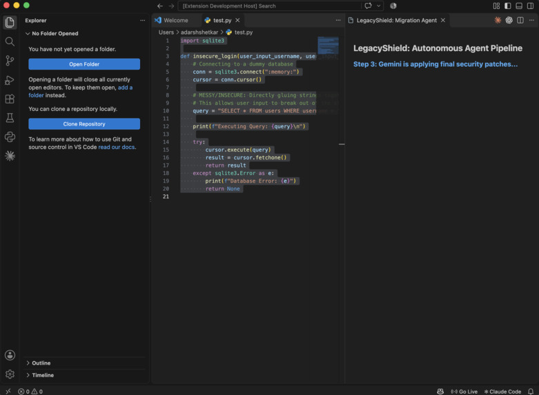Open the chat icon in title bar
The width and height of the screenshot is (539, 395).
[x=368, y=6]
